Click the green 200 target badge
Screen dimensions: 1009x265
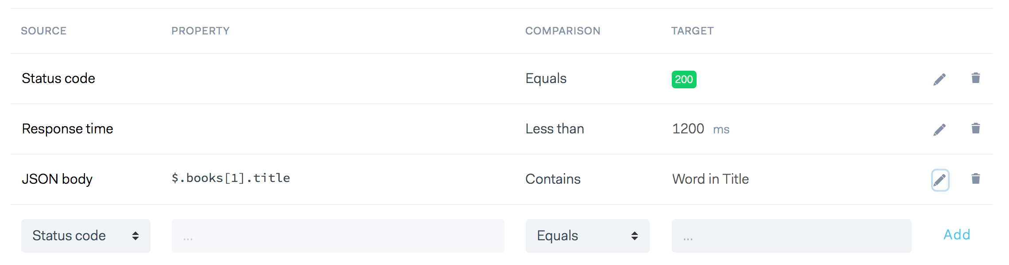(x=684, y=80)
